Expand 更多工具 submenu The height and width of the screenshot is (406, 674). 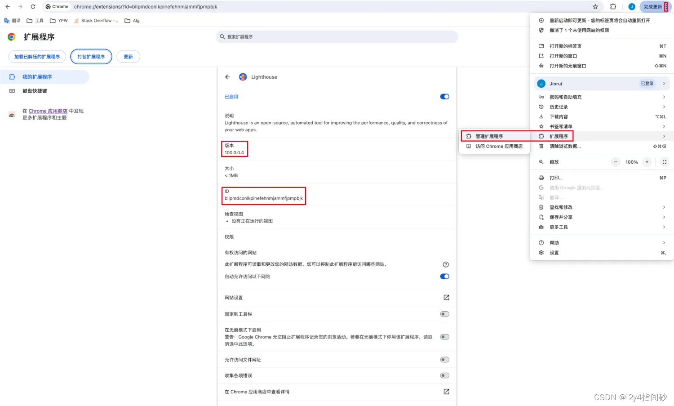pyautogui.click(x=602, y=227)
